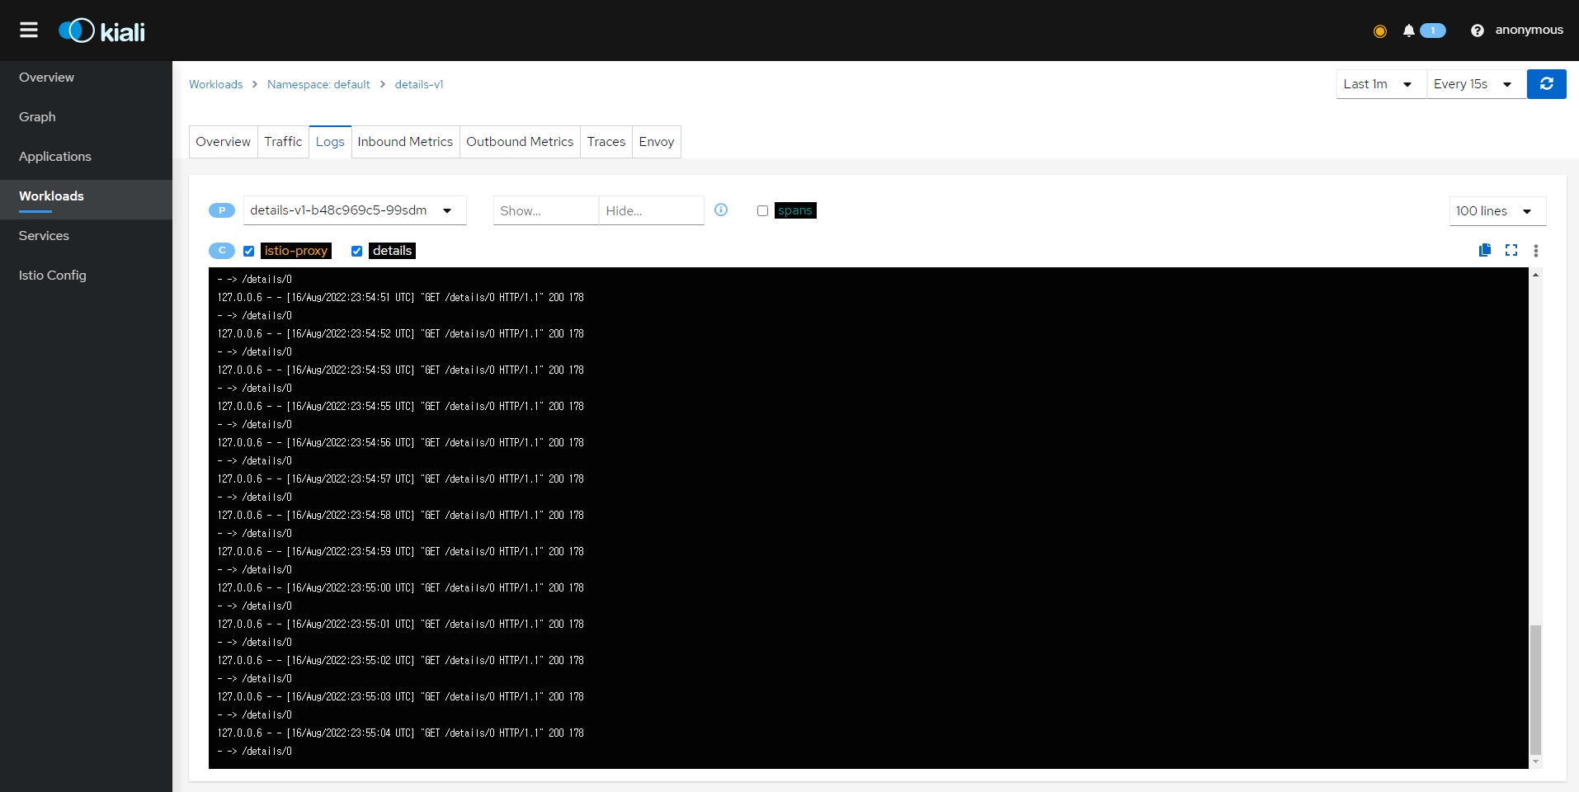Open the 100 lines dropdown

pyautogui.click(x=1497, y=211)
